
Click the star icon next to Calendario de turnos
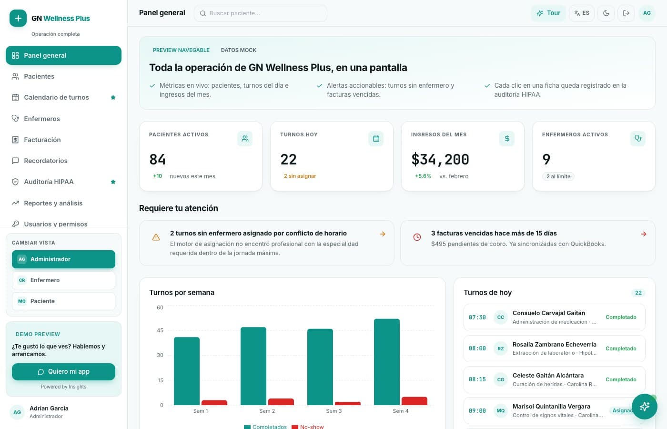pyautogui.click(x=113, y=97)
